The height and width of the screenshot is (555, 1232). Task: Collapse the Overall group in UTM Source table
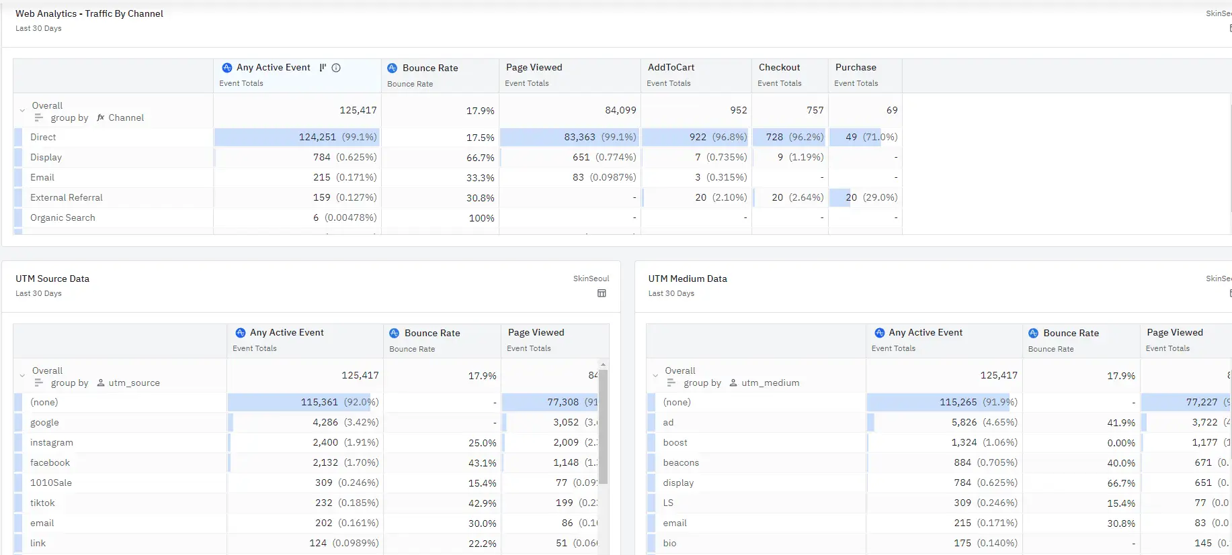point(22,376)
